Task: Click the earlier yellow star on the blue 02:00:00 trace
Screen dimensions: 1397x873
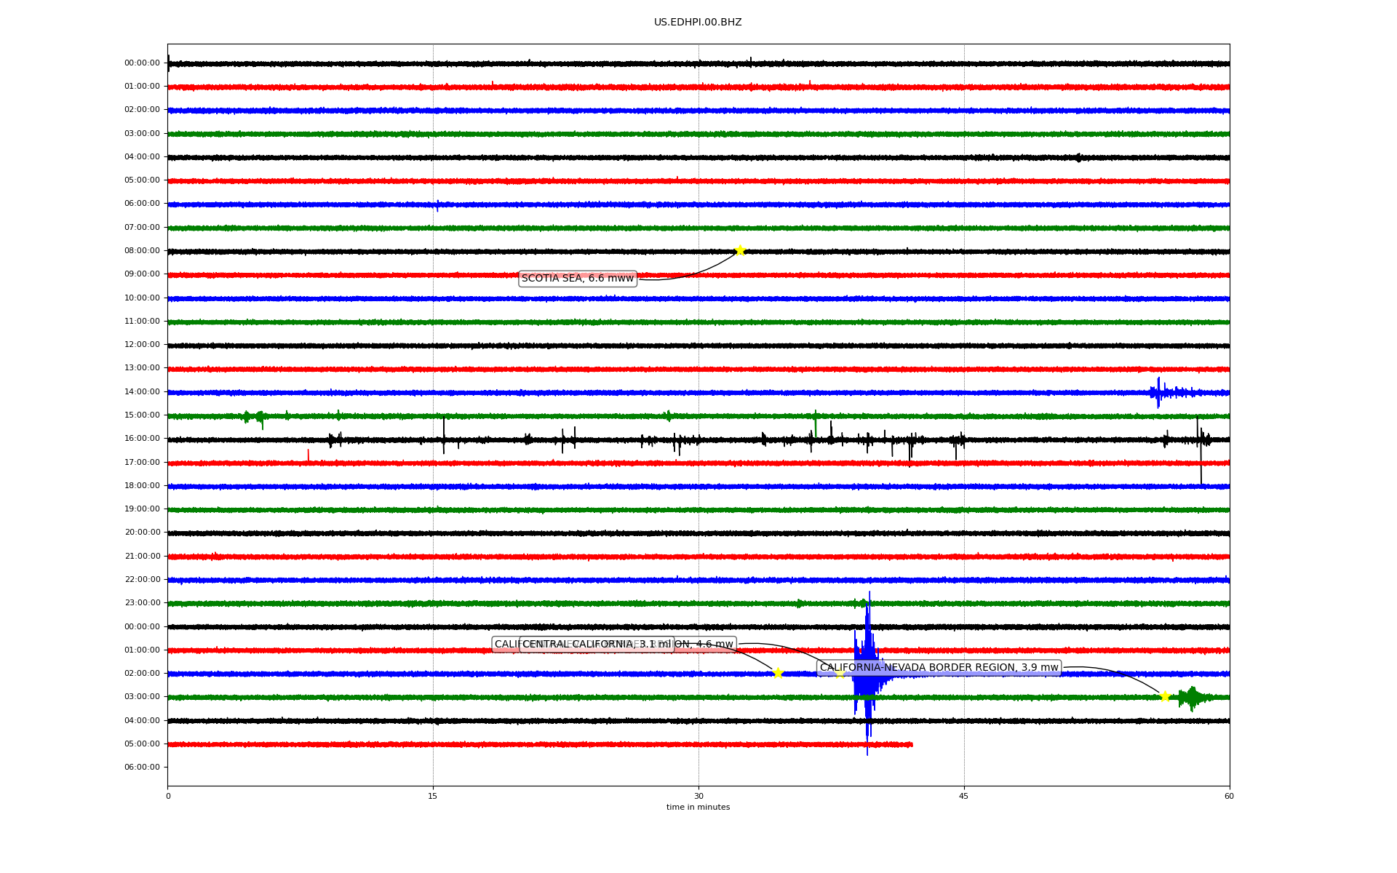Action: 778,673
